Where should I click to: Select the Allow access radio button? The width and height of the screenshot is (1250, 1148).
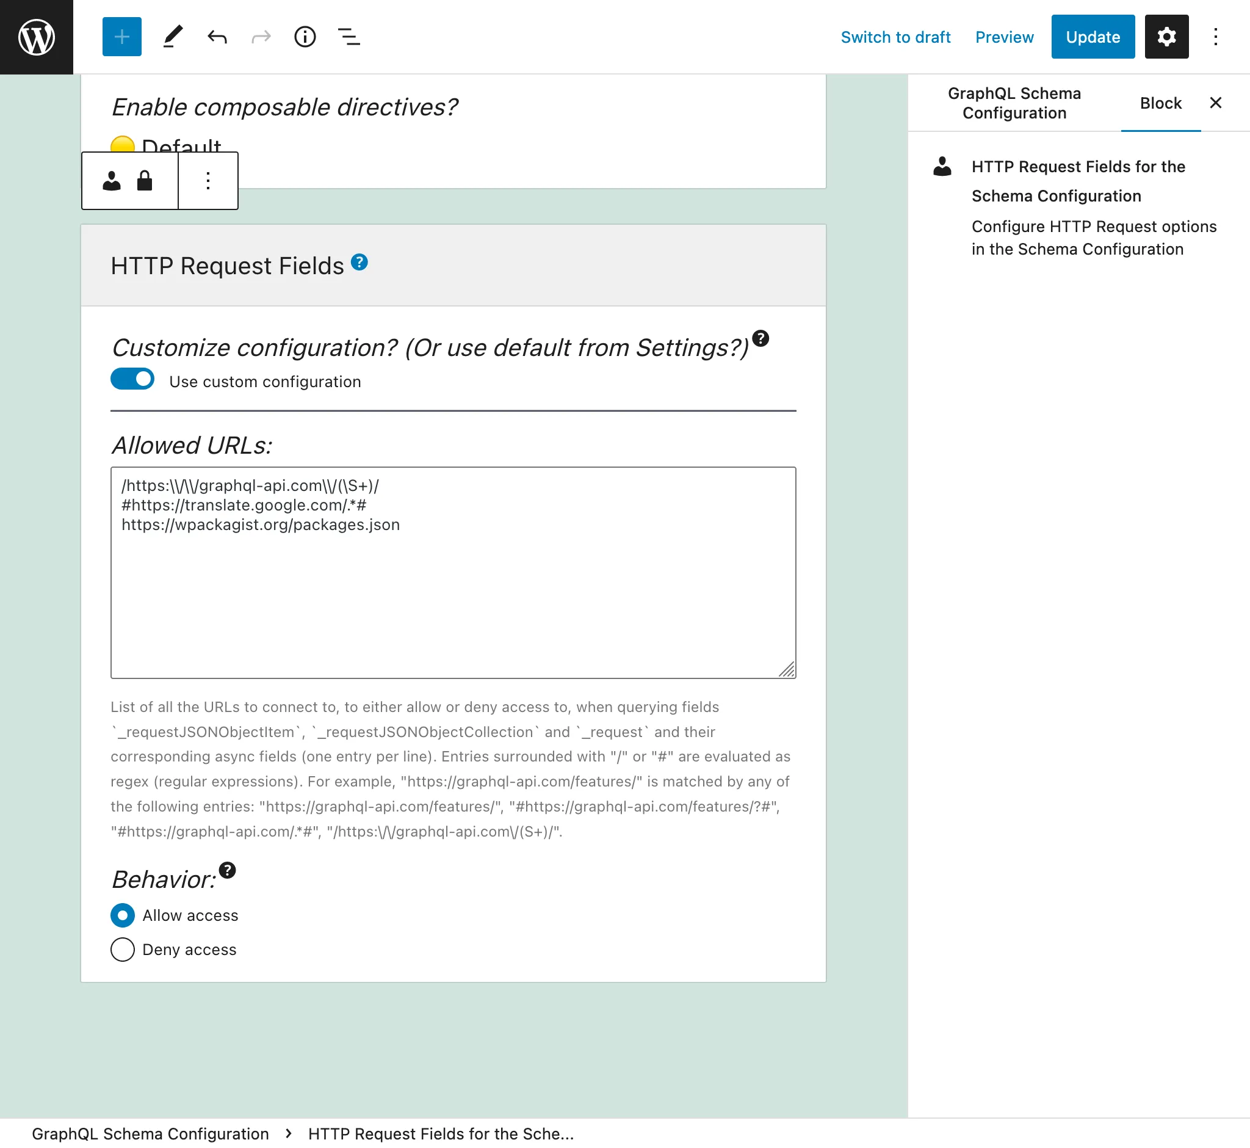coord(122,915)
